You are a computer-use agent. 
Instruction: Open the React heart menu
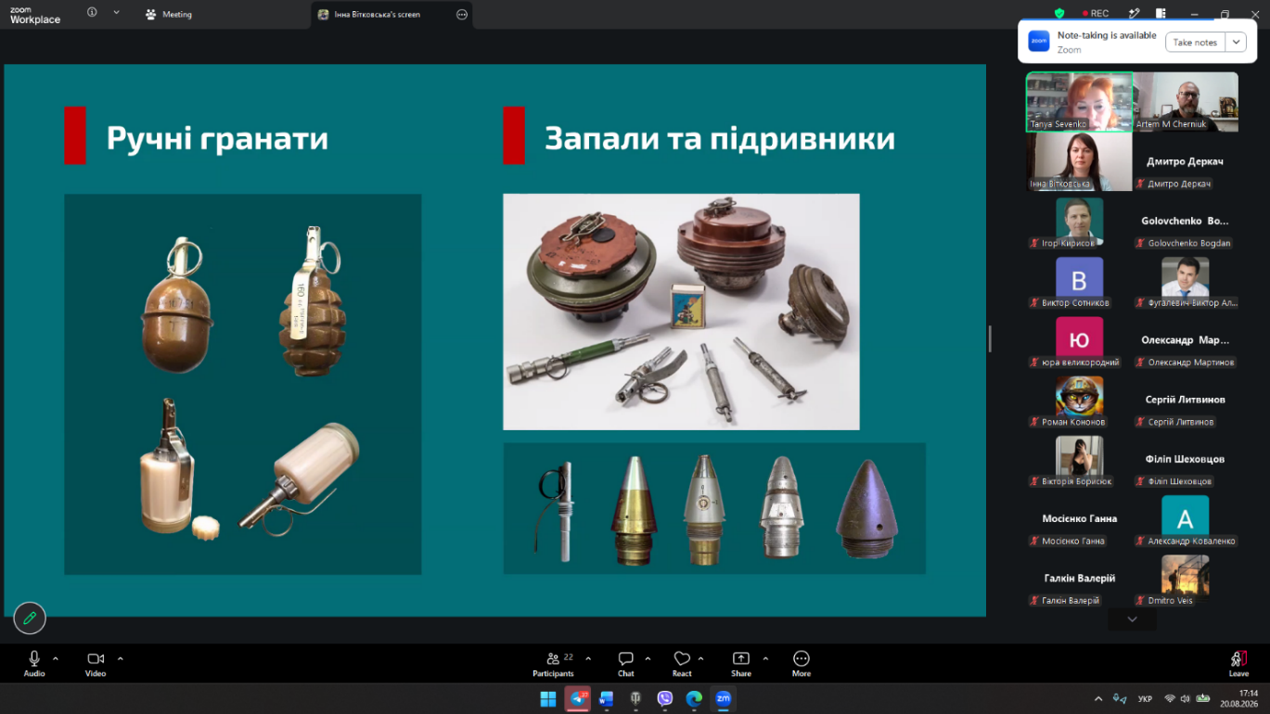[682, 663]
